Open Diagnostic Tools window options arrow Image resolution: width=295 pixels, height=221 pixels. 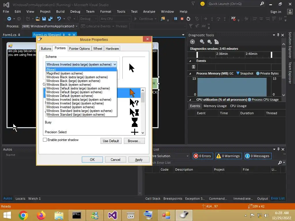[x=274, y=35]
